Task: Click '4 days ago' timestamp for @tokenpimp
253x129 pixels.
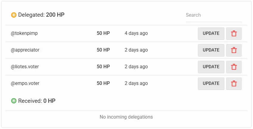Action: pyautogui.click(x=136, y=33)
